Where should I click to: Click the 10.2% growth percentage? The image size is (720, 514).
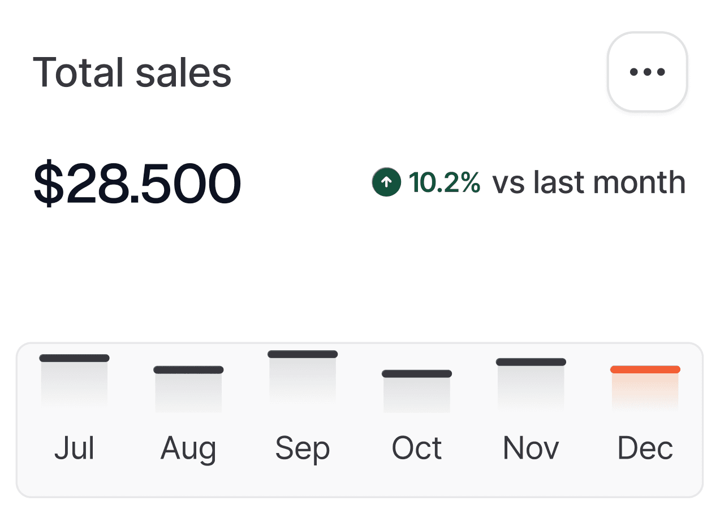pyautogui.click(x=445, y=182)
